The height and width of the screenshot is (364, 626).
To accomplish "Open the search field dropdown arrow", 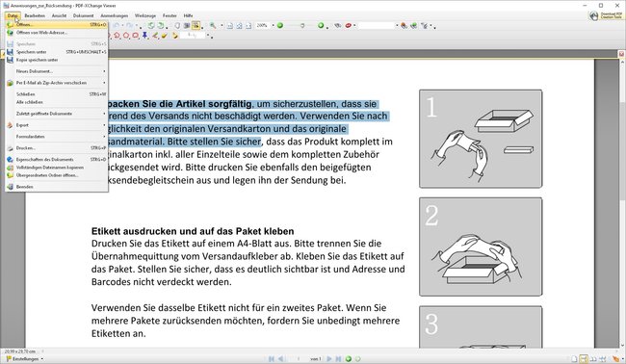I will tap(397, 26).
